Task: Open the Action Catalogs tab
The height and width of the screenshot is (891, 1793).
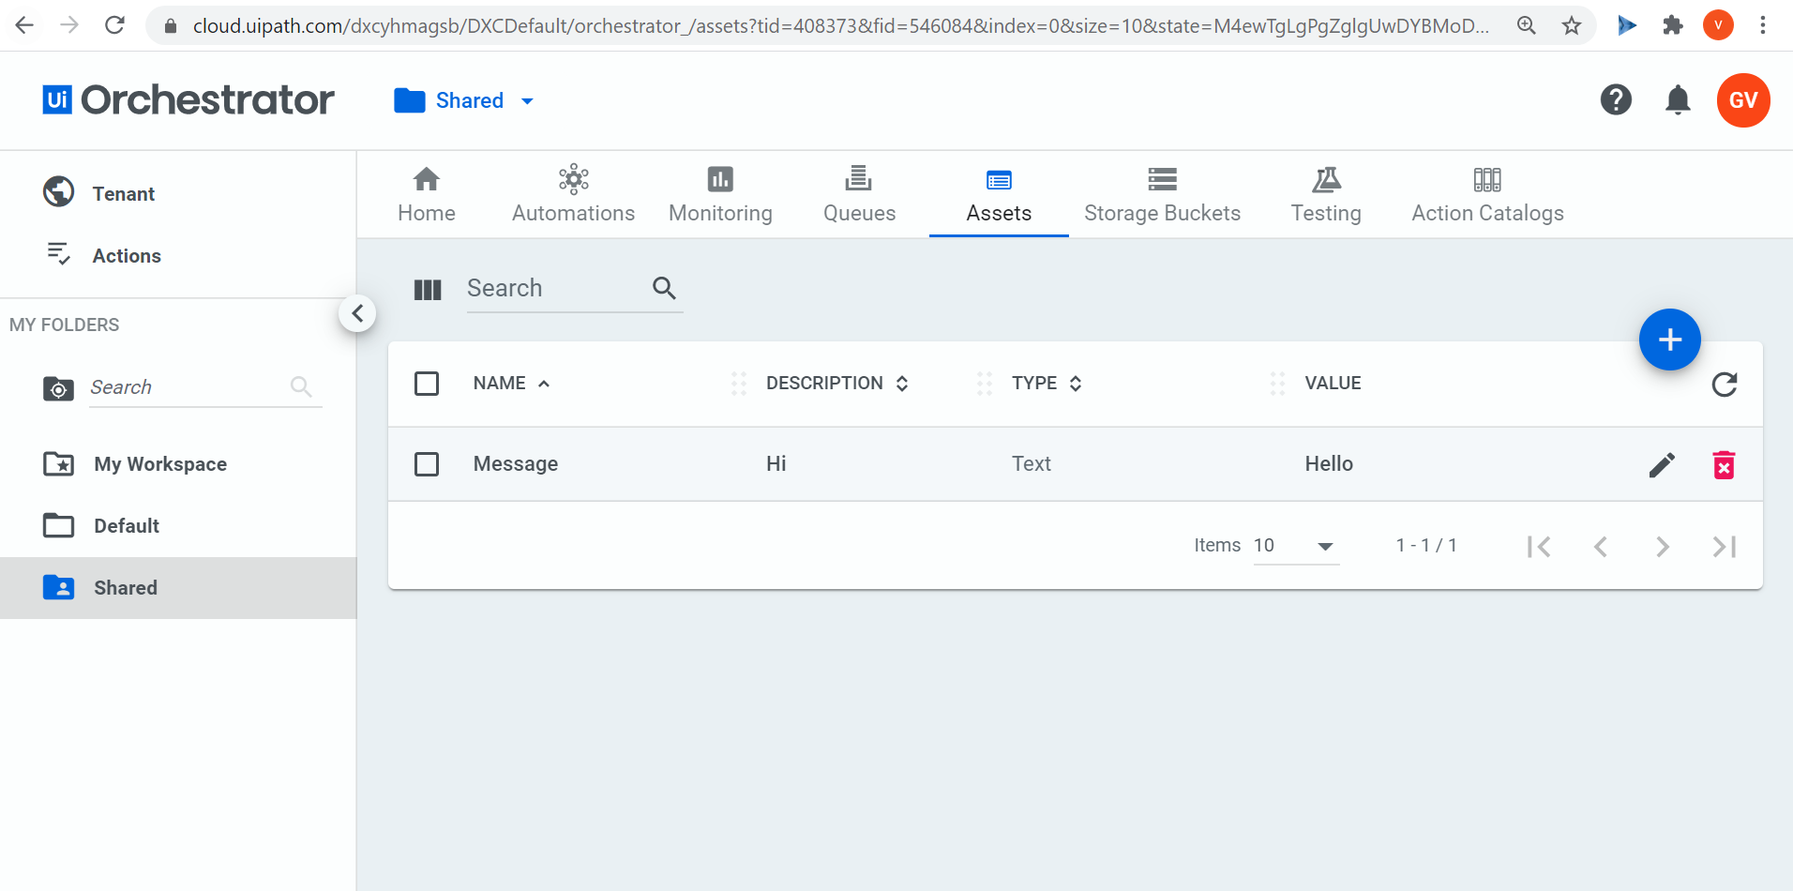Action: [x=1487, y=195]
